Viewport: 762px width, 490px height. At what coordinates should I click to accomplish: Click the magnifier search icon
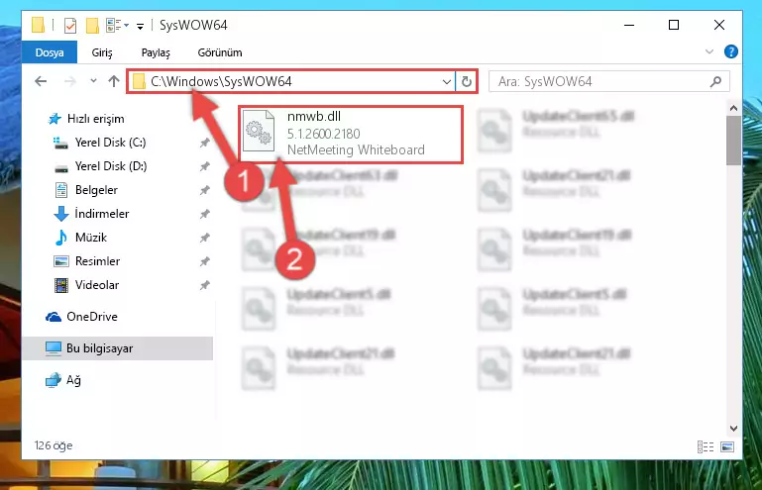(715, 81)
